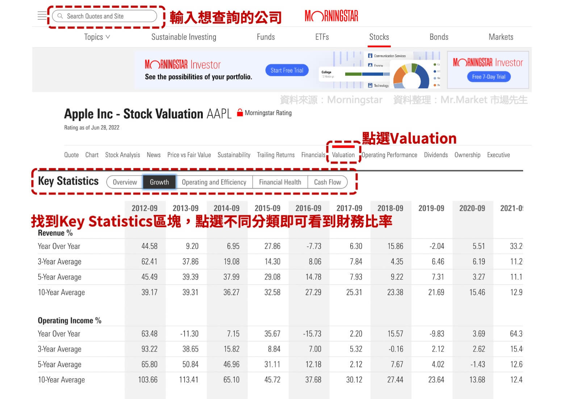Screen dimensions: 564x399
Task: Click the Operating Income % section label
Action: 70,321
